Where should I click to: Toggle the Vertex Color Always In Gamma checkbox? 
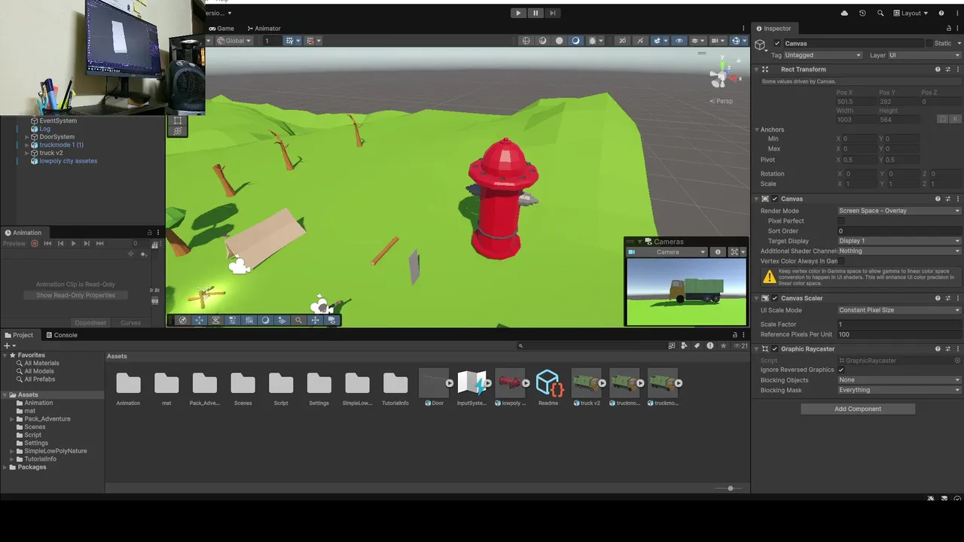point(841,261)
